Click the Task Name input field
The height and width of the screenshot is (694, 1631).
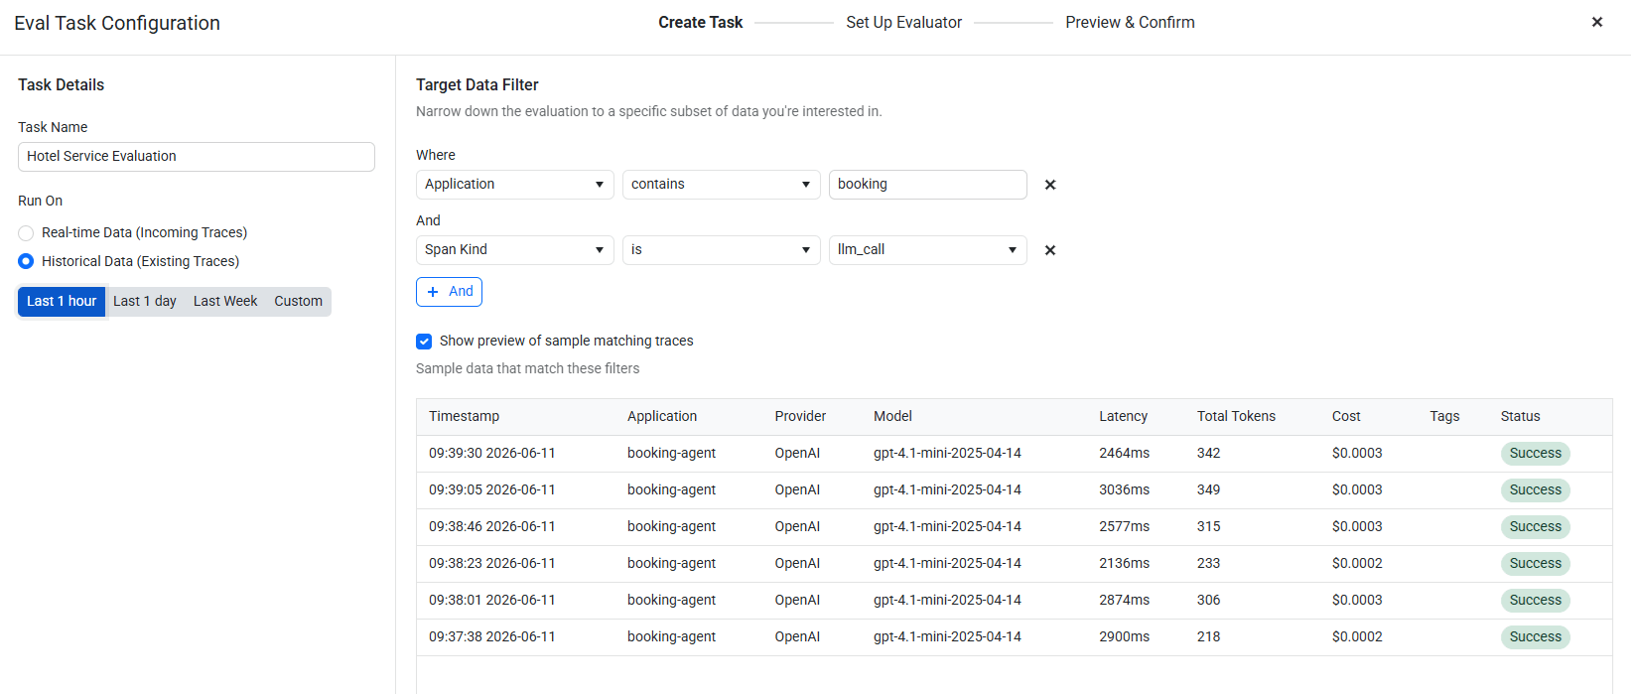pyautogui.click(x=197, y=157)
